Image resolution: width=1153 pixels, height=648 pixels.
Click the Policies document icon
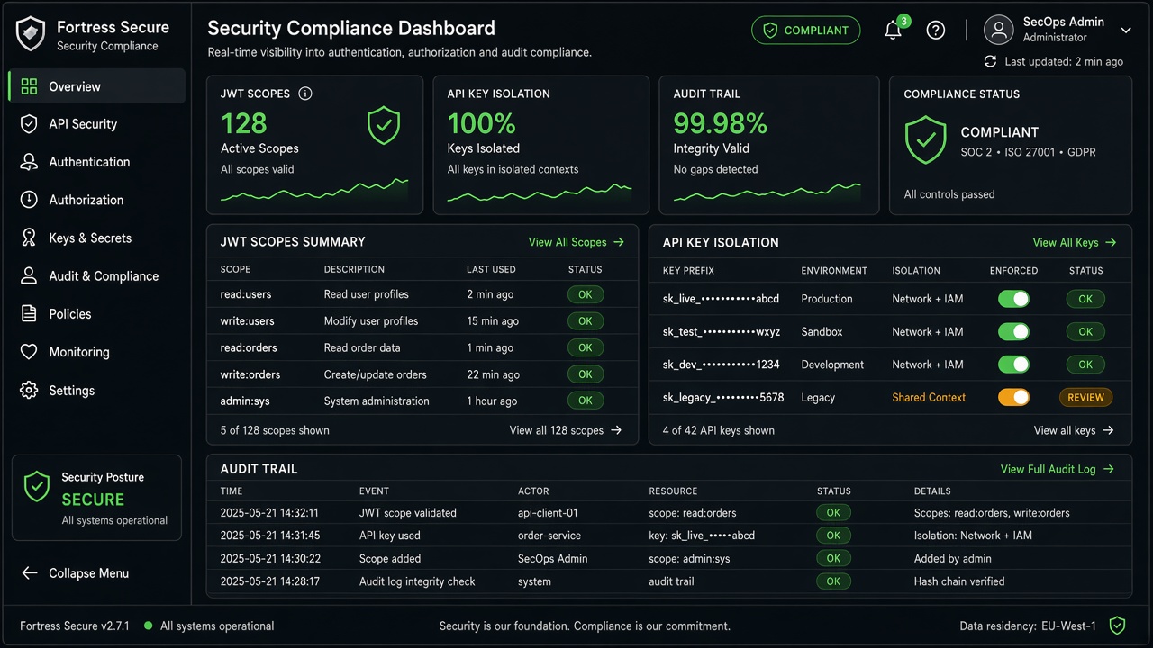(29, 314)
